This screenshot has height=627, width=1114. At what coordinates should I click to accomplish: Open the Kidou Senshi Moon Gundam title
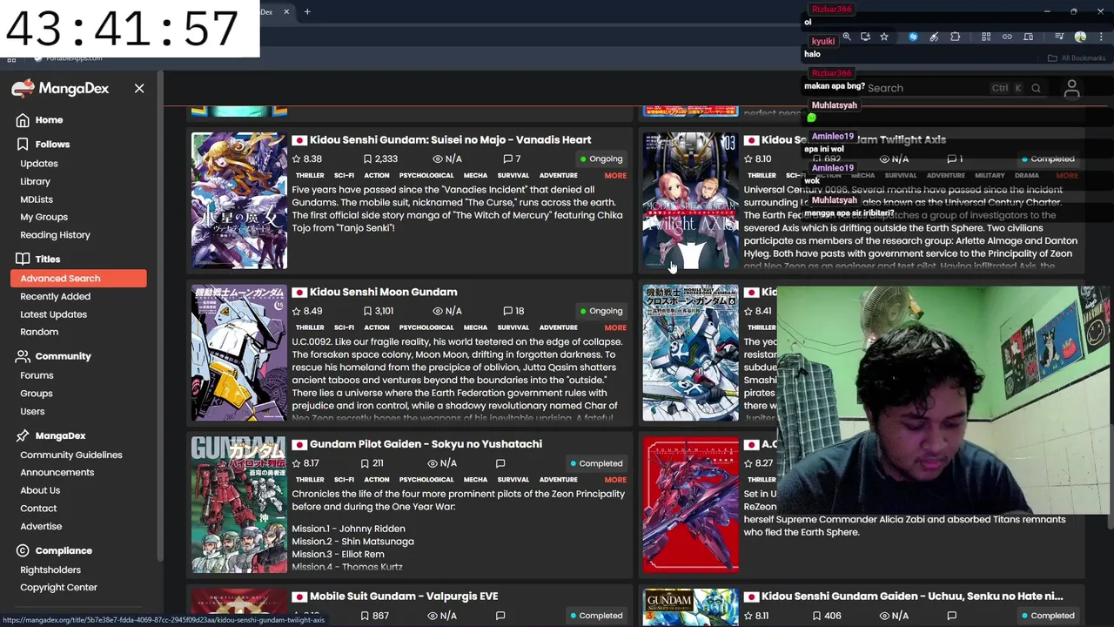click(383, 292)
